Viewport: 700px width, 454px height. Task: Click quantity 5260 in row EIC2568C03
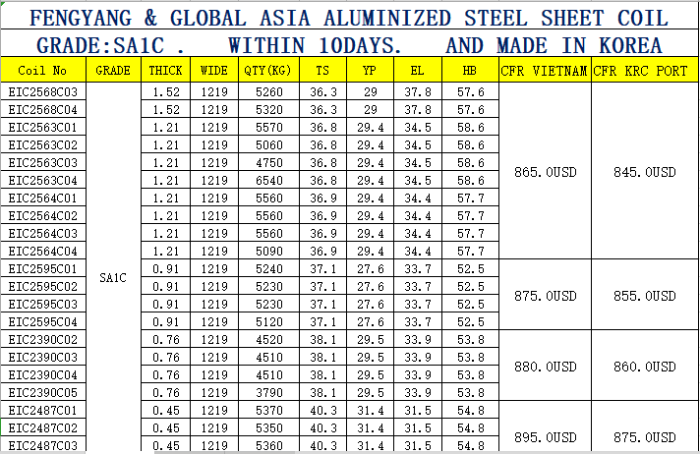click(x=268, y=91)
